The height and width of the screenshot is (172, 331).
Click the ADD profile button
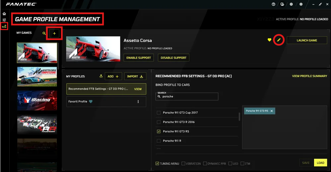click(x=113, y=76)
